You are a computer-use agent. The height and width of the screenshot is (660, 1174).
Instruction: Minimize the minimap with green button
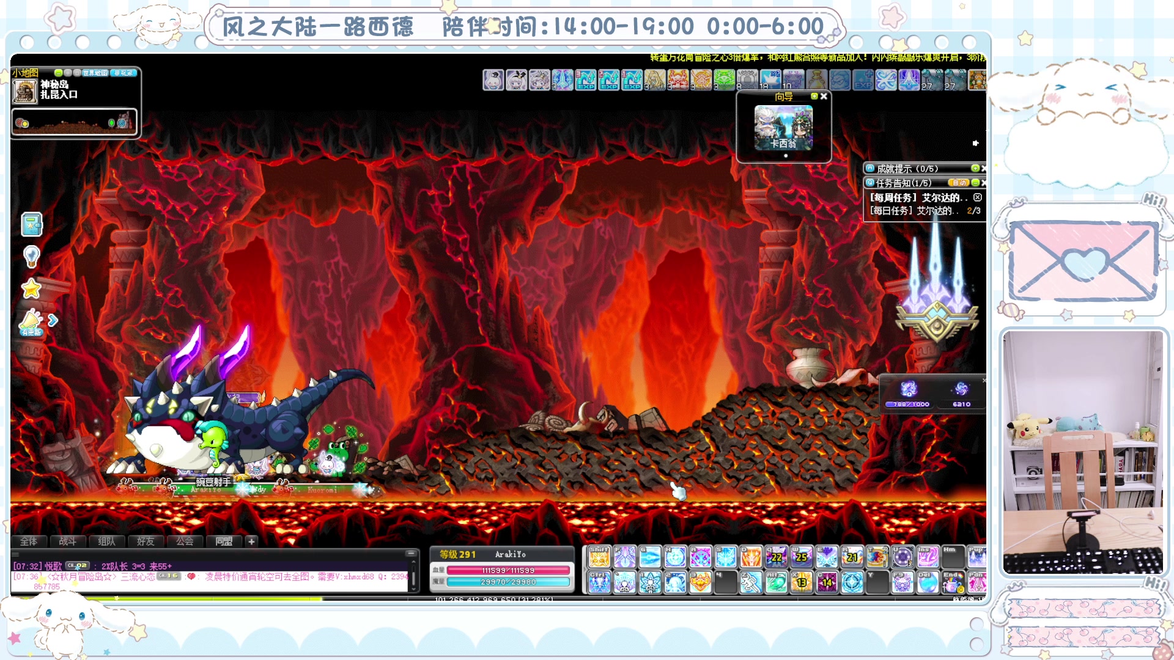coord(58,73)
